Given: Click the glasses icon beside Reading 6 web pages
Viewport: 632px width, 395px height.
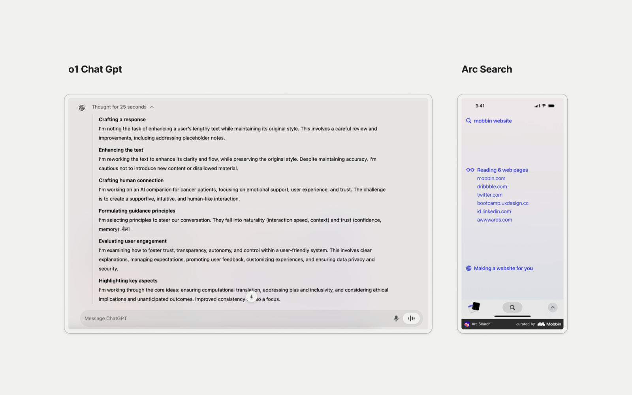Looking at the screenshot, I should pos(470,170).
